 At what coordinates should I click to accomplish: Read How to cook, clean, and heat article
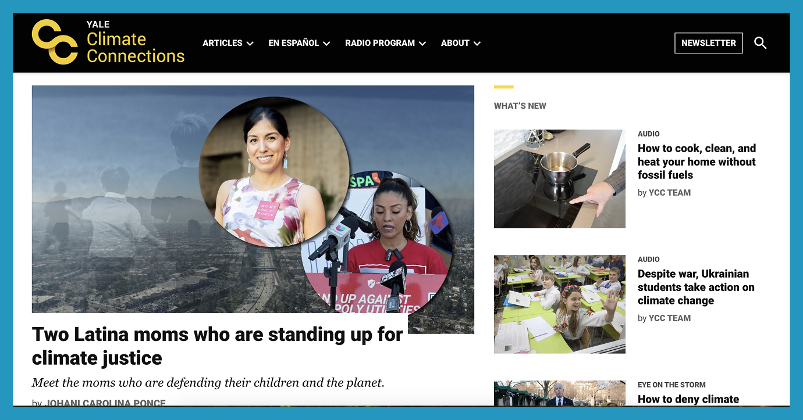tap(697, 161)
